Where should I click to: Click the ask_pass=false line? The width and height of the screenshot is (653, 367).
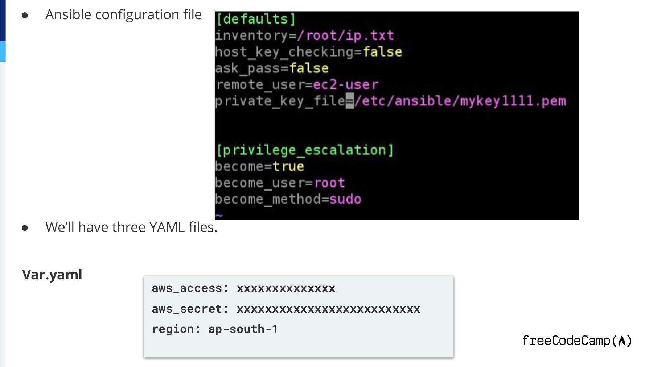pyautogui.click(x=272, y=68)
